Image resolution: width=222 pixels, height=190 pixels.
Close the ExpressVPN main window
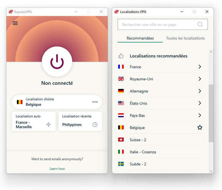101,12
